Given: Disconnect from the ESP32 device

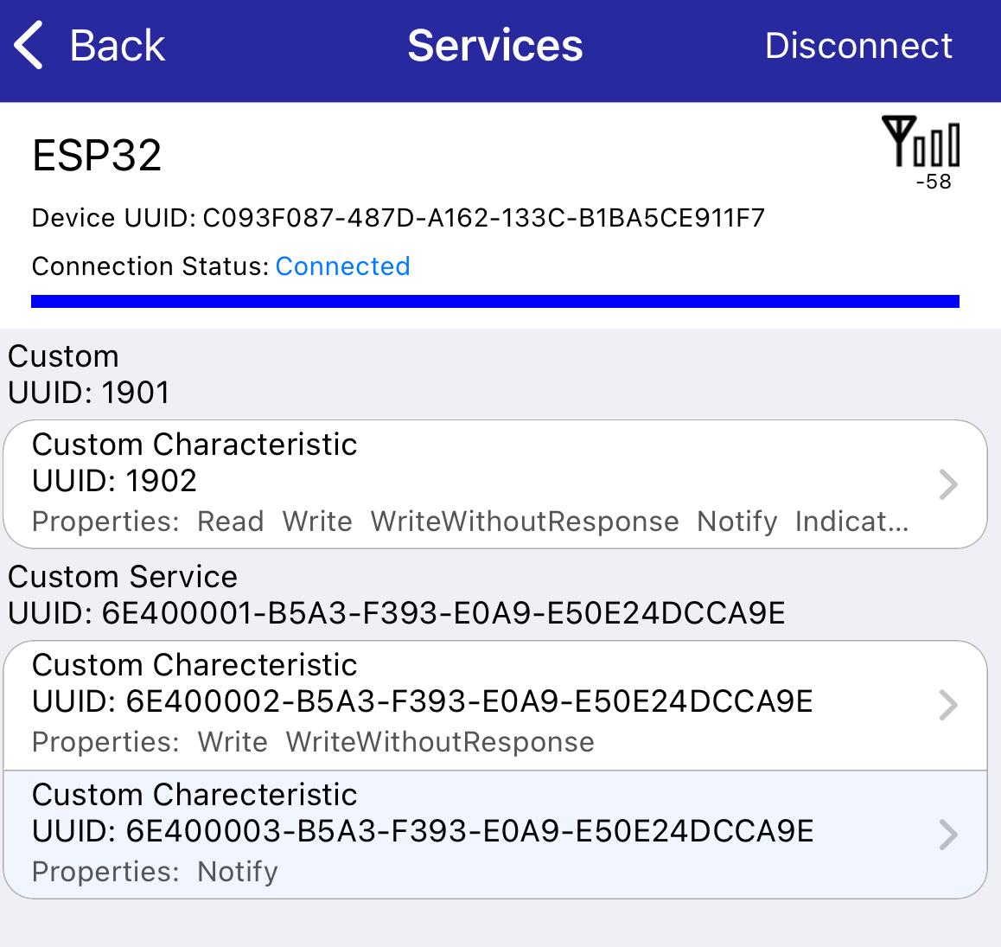Looking at the screenshot, I should (x=858, y=45).
